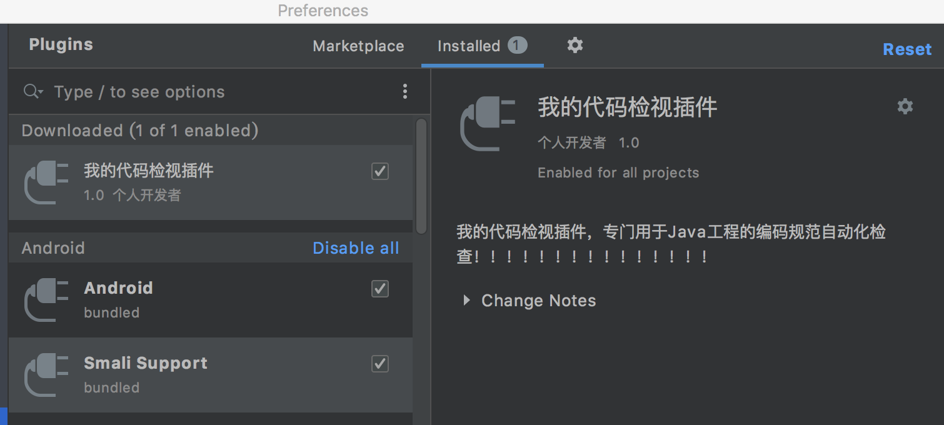
Task: Click the Installed tab update count badge
Action: (x=517, y=45)
